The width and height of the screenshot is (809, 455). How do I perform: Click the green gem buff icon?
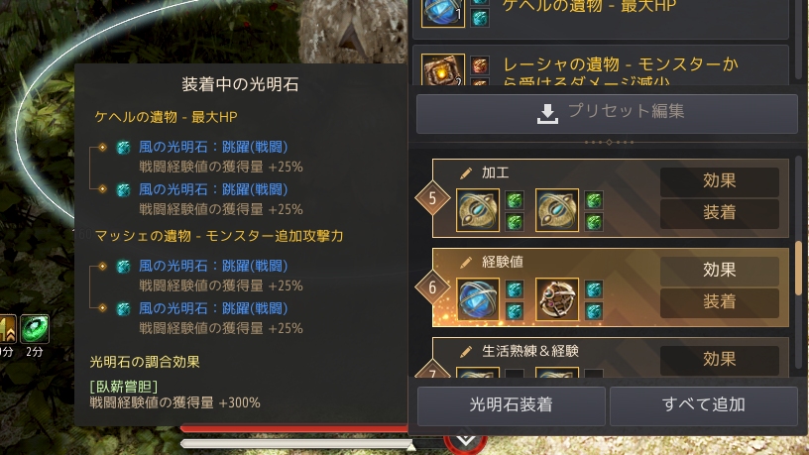coord(35,329)
